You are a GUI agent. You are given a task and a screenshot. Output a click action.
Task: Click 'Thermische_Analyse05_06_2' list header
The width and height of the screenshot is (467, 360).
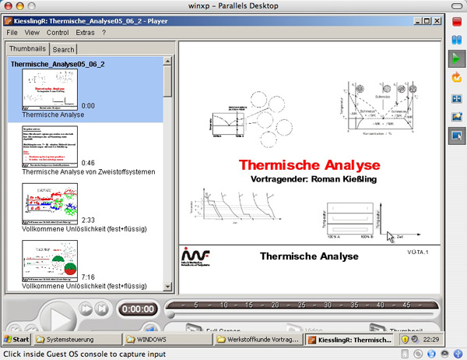[x=58, y=64]
